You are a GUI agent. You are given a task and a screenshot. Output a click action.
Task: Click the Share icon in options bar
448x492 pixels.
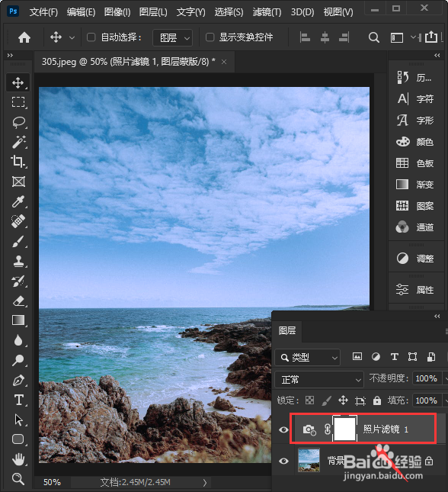pos(431,37)
